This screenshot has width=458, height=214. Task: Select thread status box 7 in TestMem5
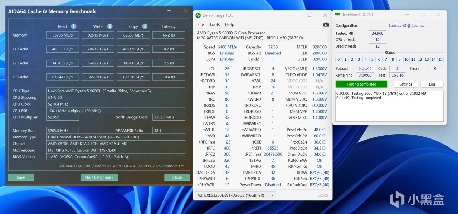click(386, 59)
